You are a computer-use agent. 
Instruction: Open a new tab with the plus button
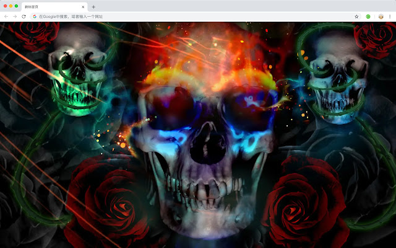(x=93, y=7)
